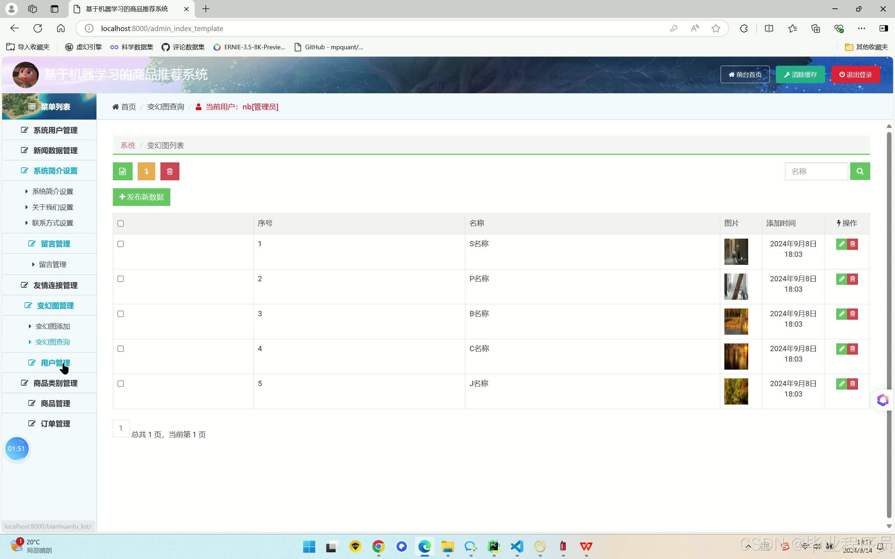Edit row S名称 with green pencil icon
895x559 pixels.
pos(842,244)
